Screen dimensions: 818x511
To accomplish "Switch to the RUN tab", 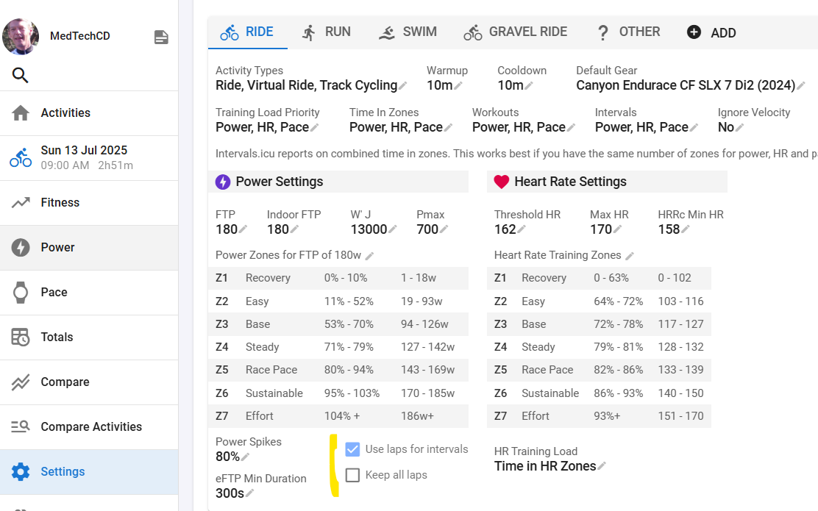I will point(326,32).
